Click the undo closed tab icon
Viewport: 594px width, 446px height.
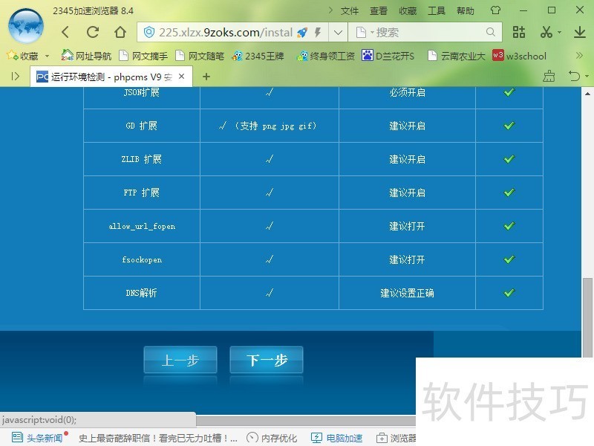click(x=574, y=77)
